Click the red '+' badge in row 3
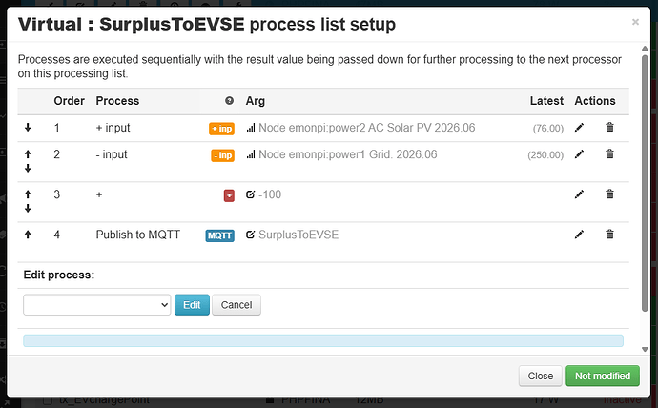Screen dimensions: 658x408 [229, 195]
